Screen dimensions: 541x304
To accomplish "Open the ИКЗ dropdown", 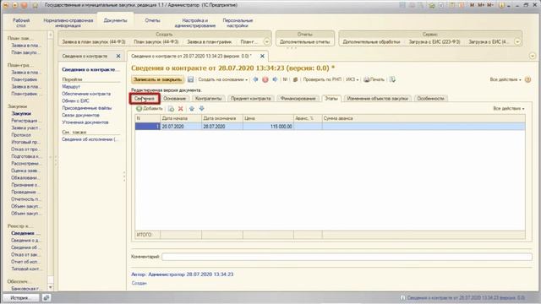I will (352, 79).
